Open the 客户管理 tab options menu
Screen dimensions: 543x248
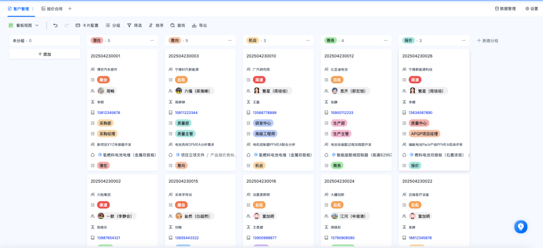point(33,9)
